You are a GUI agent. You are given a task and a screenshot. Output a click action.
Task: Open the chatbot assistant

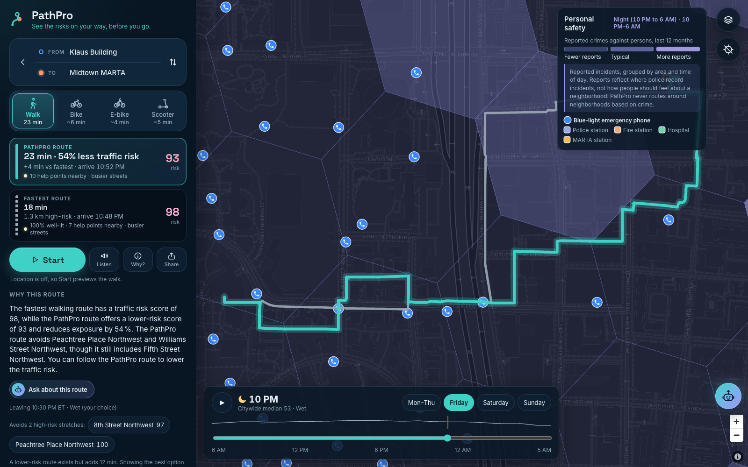pos(728,396)
